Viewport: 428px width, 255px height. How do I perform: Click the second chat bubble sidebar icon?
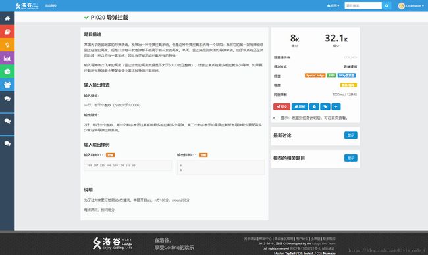pos(7,121)
